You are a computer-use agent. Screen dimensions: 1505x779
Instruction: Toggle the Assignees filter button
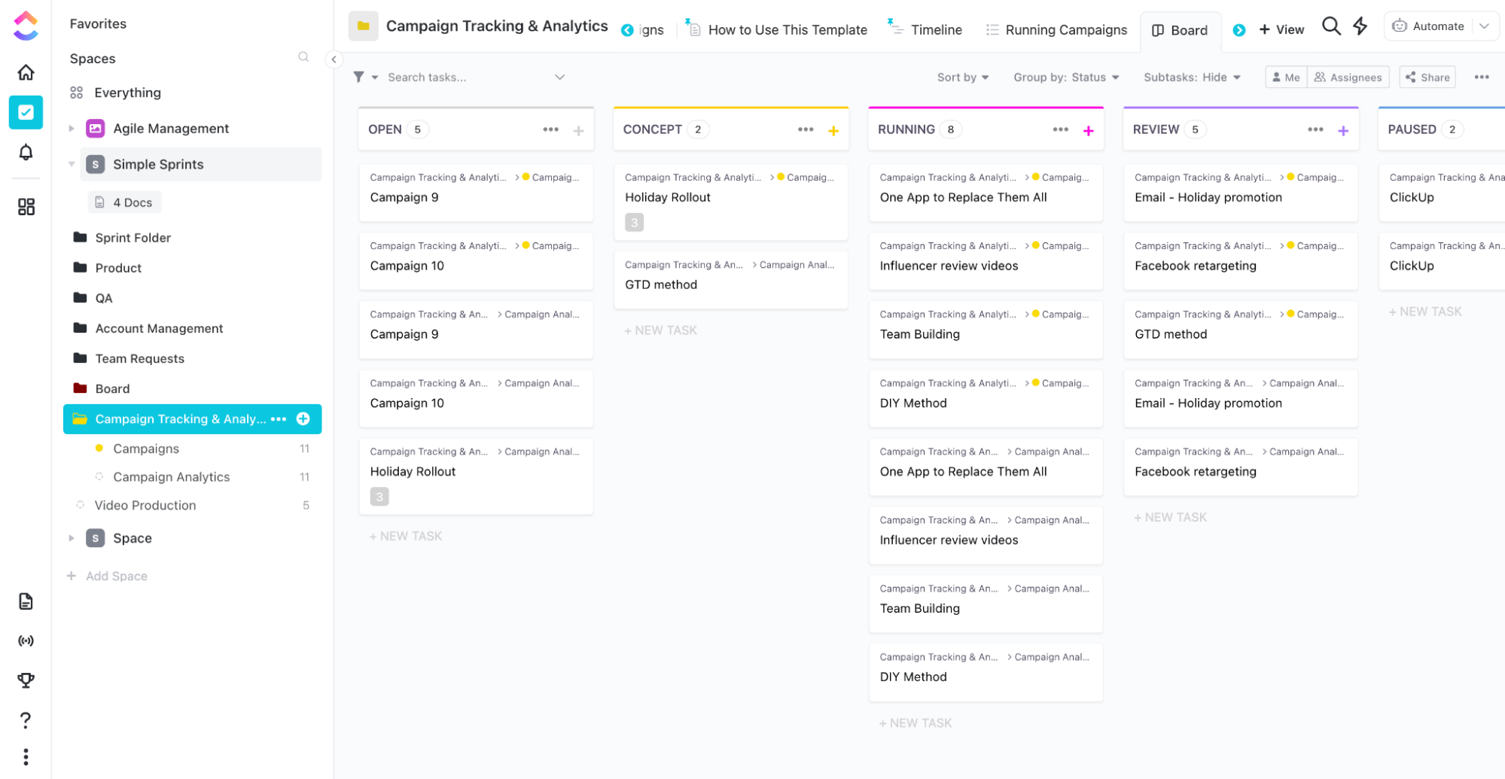click(1348, 78)
